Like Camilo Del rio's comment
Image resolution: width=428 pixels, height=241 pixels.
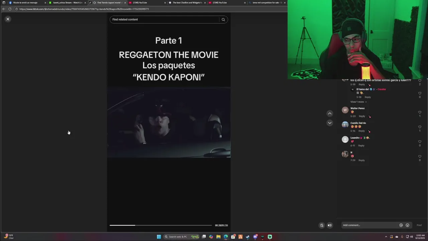tap(420, 127)
